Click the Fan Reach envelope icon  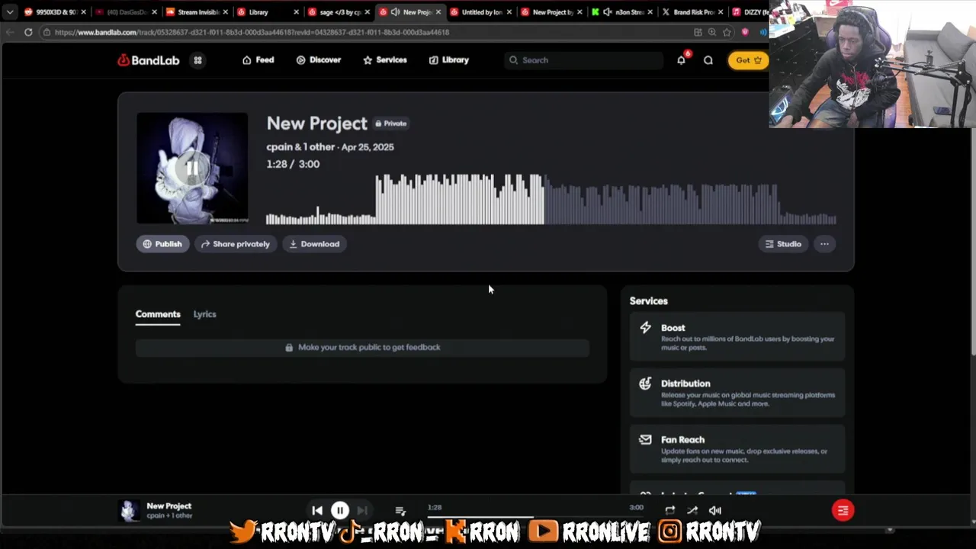click(646, 440)
